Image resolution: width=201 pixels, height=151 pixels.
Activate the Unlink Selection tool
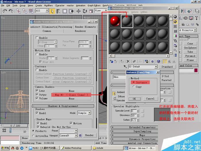(x=25, y=11)
